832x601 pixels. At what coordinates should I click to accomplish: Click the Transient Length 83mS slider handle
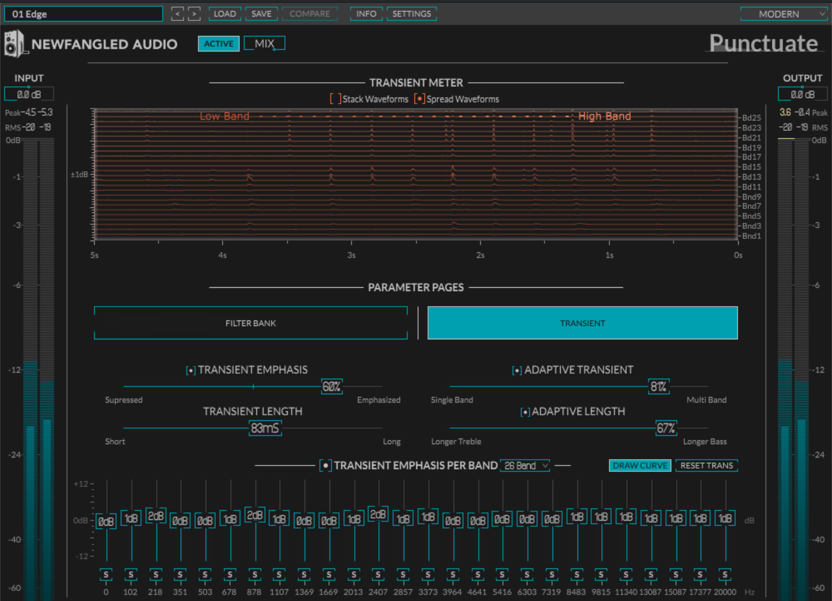click(265, 428)
